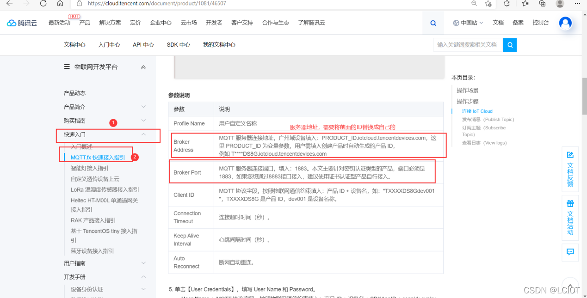Open RAK 产品接入指引 in sidebar

point(93,220)
